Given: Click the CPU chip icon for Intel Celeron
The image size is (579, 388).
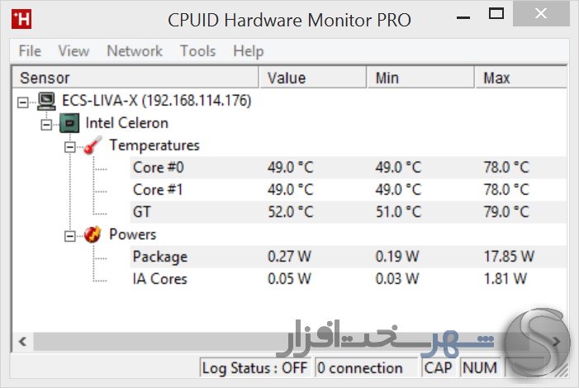Looking at the screenshot, I should click(69, 123).
